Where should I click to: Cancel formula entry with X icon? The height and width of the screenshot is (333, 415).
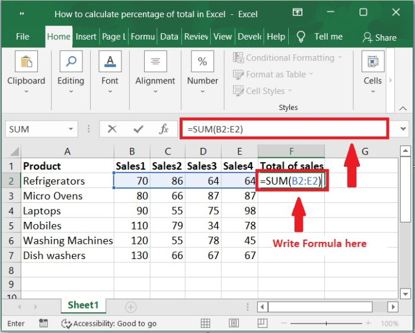pos(112,129)
